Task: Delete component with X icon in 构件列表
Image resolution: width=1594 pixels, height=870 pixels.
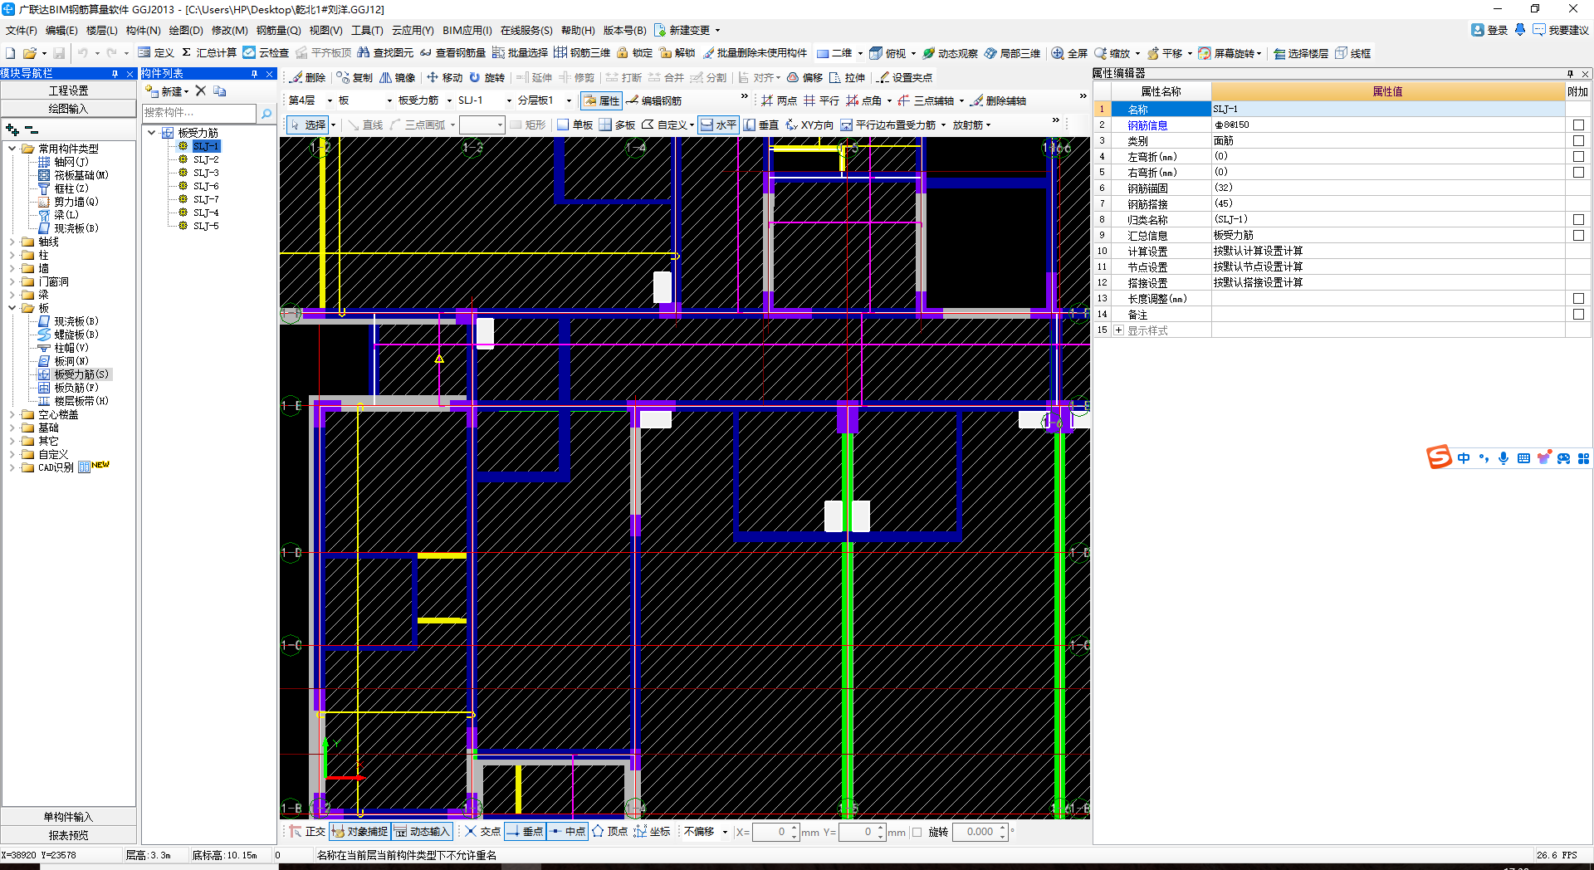Action: tap(200, 90)
